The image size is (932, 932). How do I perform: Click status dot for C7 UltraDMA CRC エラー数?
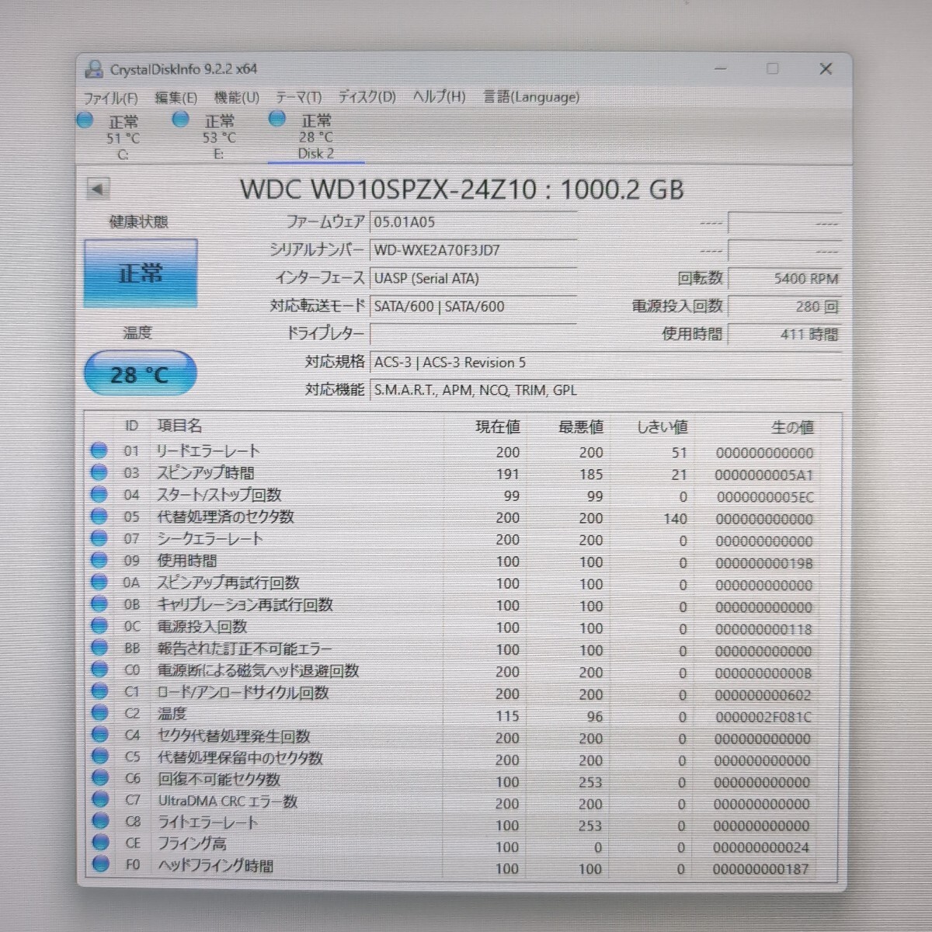[x=99, y=799]
